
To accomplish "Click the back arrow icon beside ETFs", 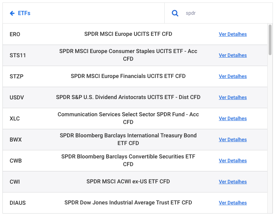I will point(12,13).
